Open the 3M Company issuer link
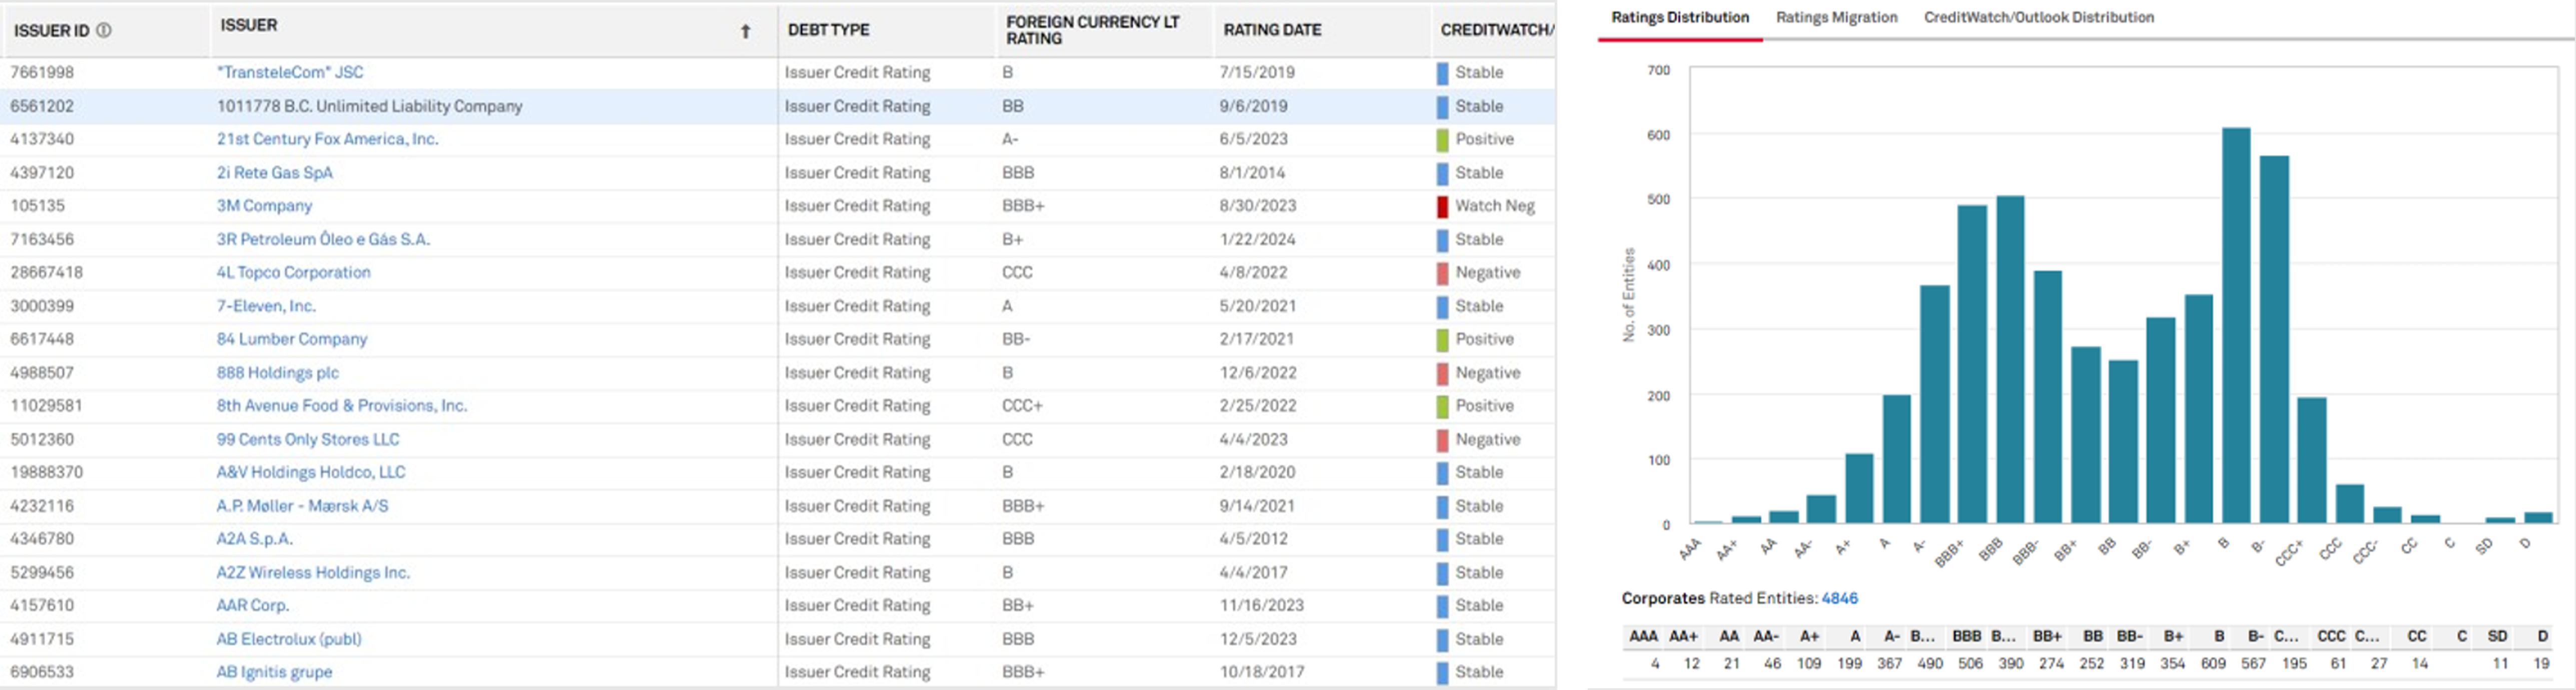Image resolution: width=2576 pixels, height=690 pixels. pyautogui.click(x=264, y=205)
